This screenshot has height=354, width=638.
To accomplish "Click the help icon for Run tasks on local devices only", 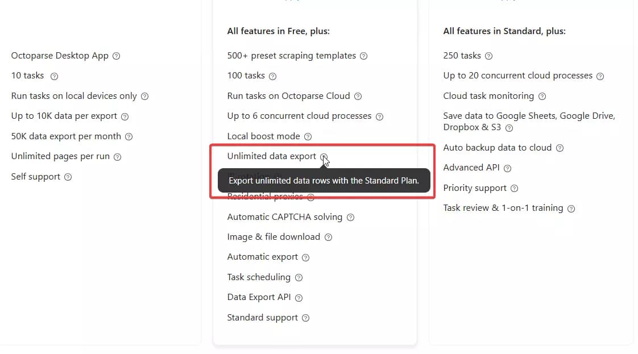I will pos(145,96).
